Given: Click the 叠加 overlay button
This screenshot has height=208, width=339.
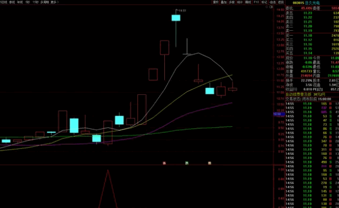Looking at the screenshot, I should pyautogui.click(x=224, y=2).
